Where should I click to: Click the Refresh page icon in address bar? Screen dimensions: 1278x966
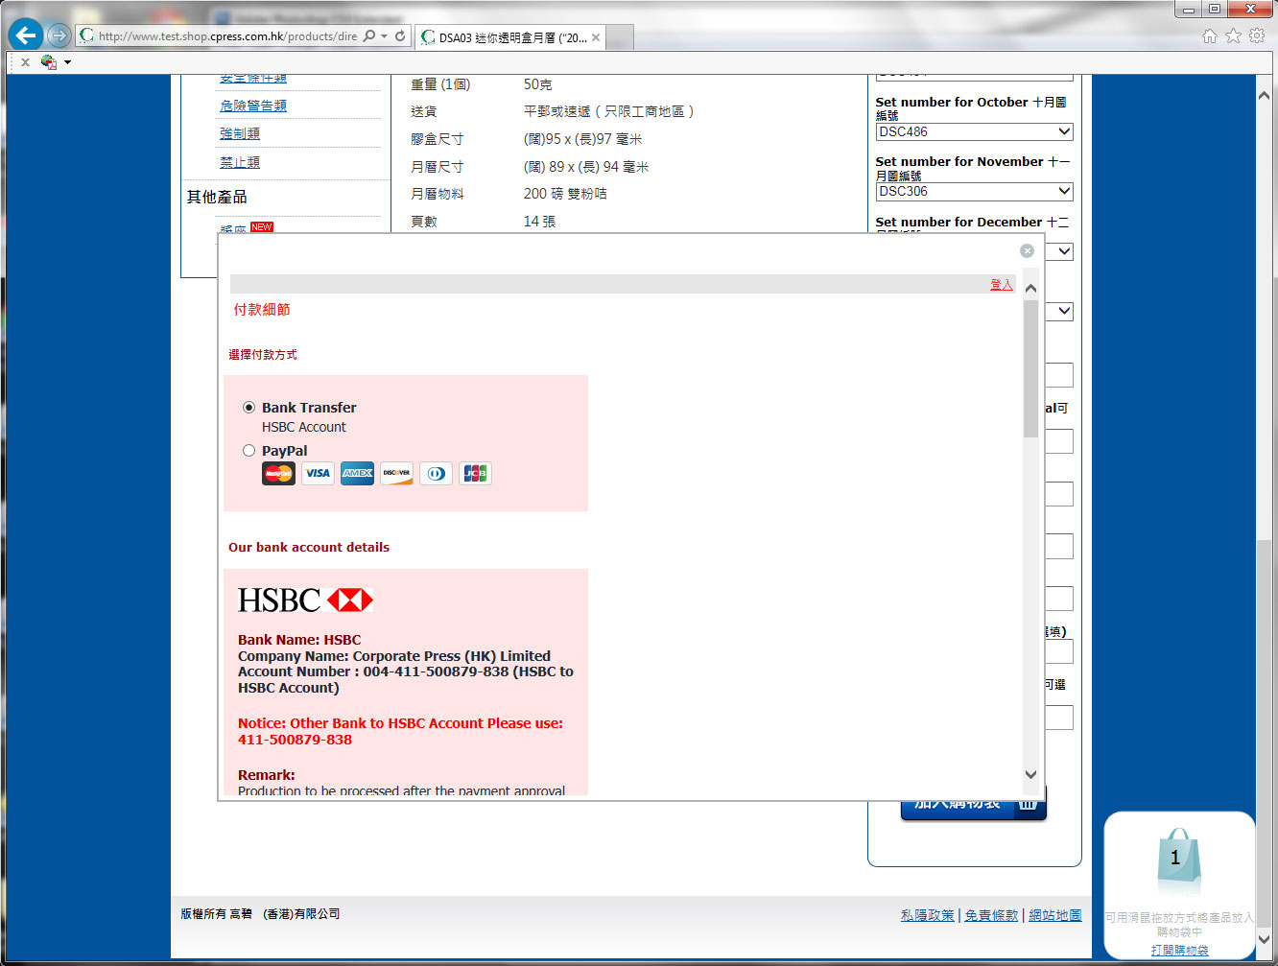[400, 36]
